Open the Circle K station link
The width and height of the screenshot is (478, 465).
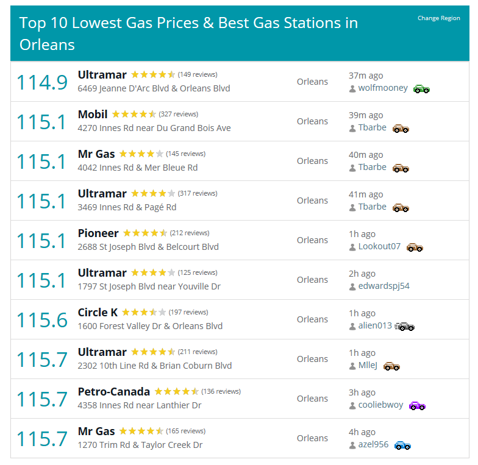pyautogui.click(x=98, y=313)
